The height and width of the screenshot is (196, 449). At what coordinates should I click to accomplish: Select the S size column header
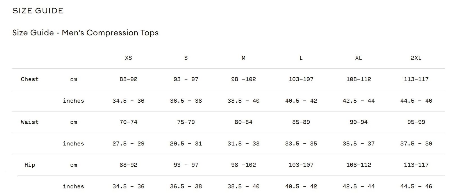pyautogui.click(x=186, y=58)
